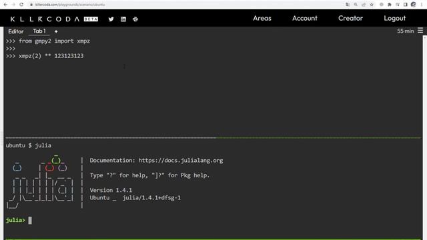Click the zoom magnifier icon in address bar
This screenshot has height=240, width=427.
tap(356, 5)
